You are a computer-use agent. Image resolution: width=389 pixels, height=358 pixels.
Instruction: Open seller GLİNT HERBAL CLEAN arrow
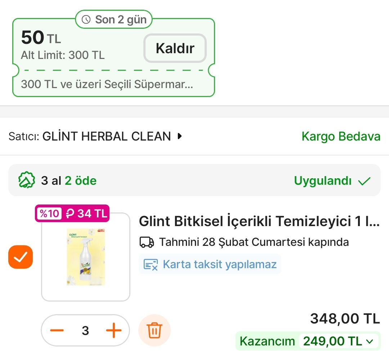180,136
